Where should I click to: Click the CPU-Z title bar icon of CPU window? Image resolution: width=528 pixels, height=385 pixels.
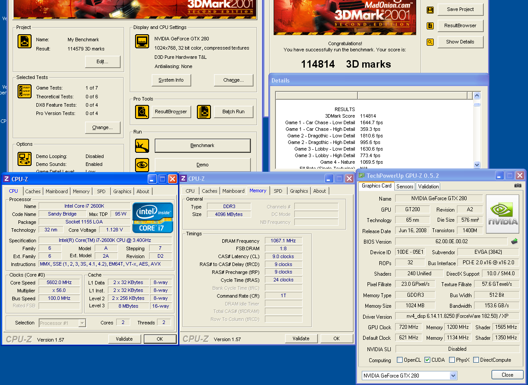pos(7,179)
